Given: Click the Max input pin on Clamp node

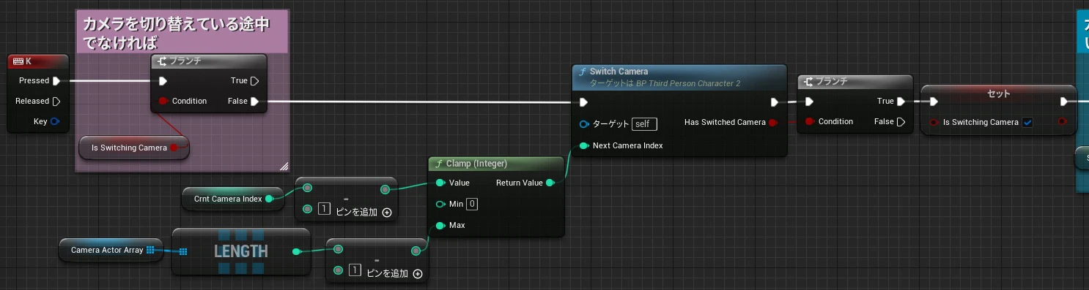Looking at the screenshot, I should pyautogui.click(x=440, y=225).
